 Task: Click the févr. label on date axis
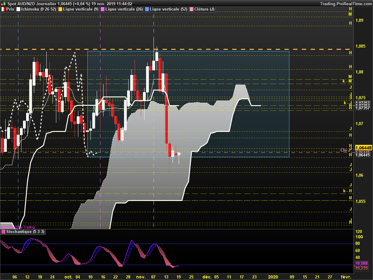(346, 277)
